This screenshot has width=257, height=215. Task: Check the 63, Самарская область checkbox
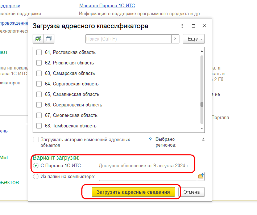pyautogui.click(x=39, y=73)
